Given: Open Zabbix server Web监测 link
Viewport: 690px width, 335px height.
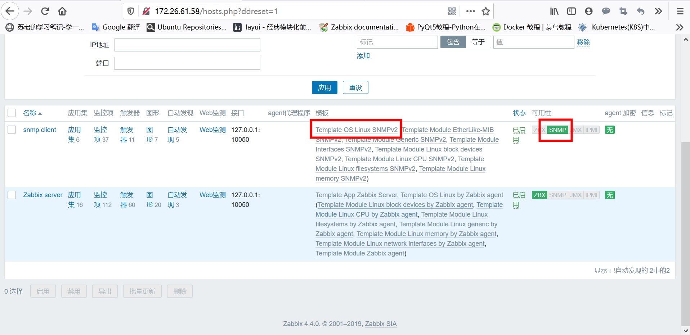Looking at the screenshot, I should coord(212,195).
